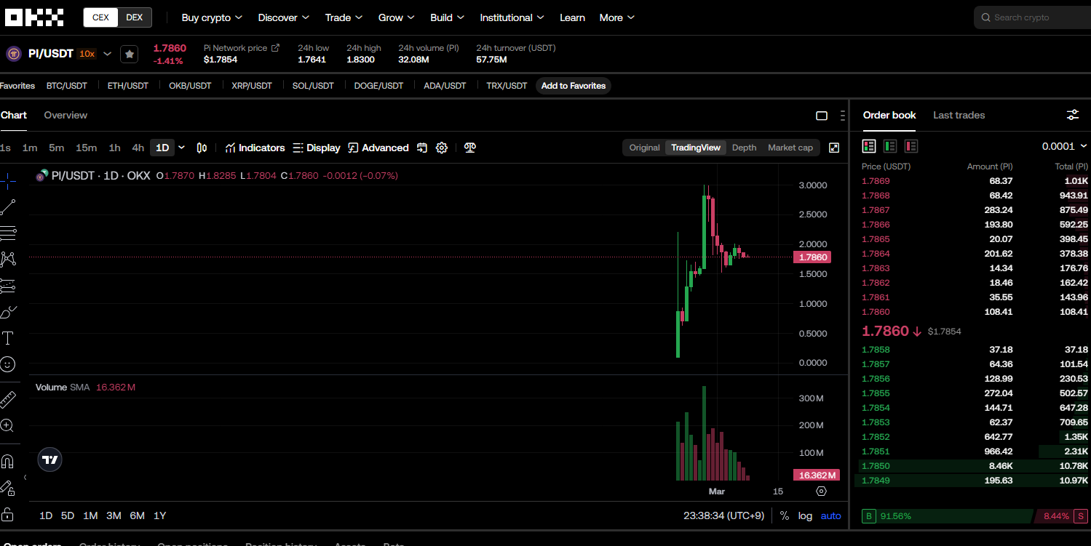
Task: Select the Original chart view
Action: coord(644,148)
